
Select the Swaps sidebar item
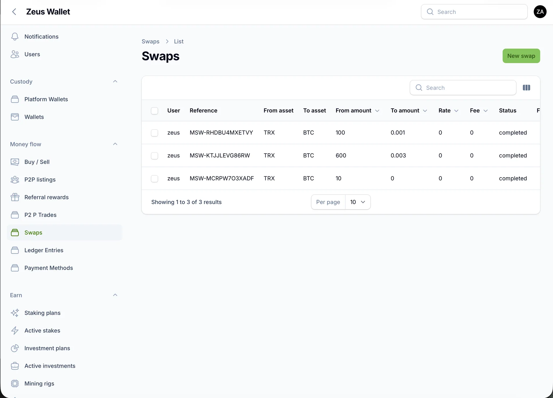coord(65,233)
